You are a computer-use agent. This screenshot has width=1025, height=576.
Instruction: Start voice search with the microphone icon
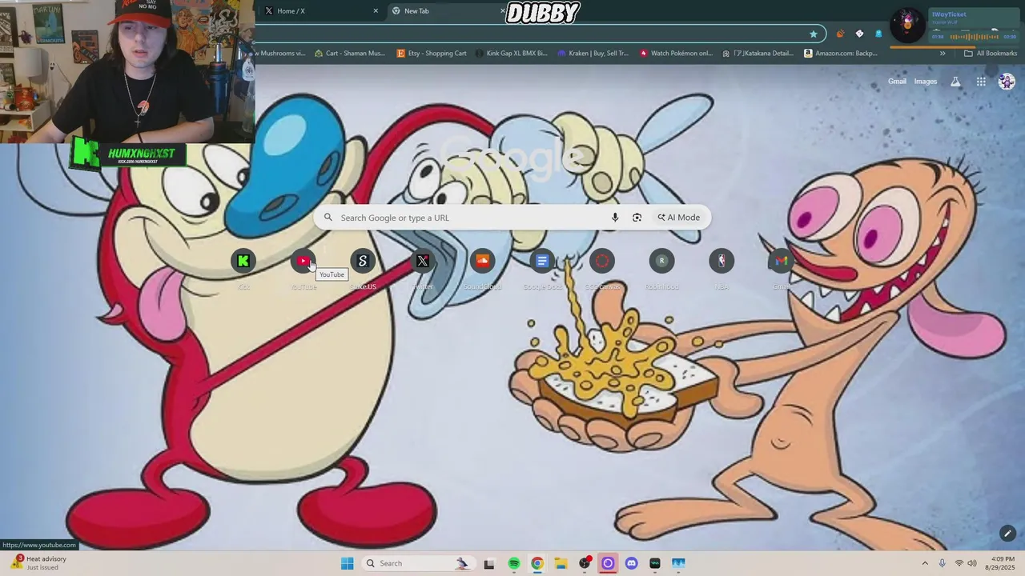coord(615,218)
